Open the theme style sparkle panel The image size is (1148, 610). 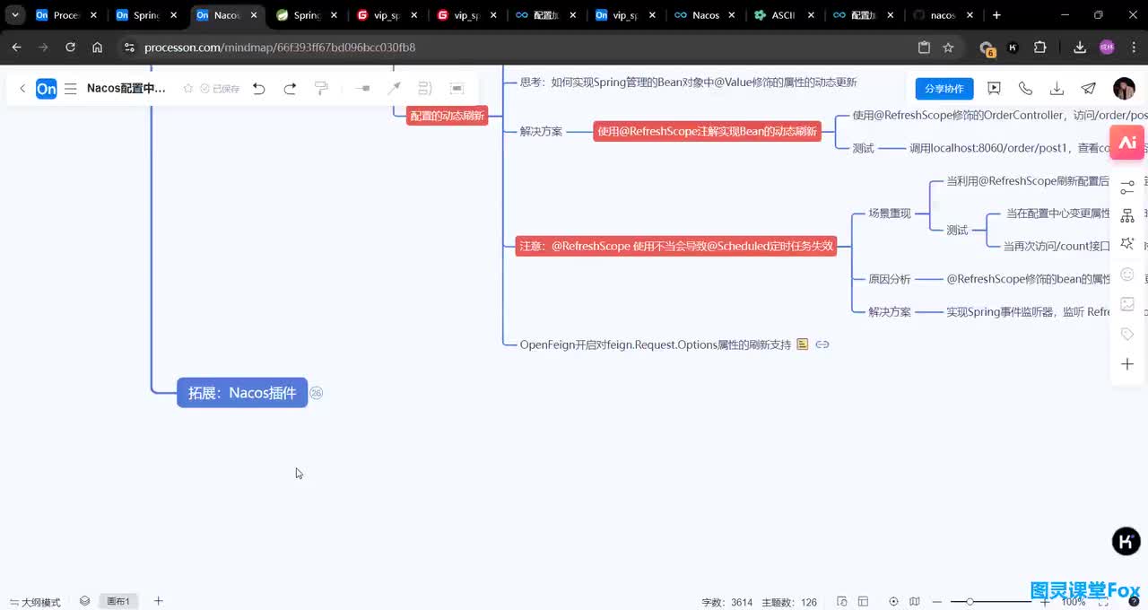(1127, 245)
